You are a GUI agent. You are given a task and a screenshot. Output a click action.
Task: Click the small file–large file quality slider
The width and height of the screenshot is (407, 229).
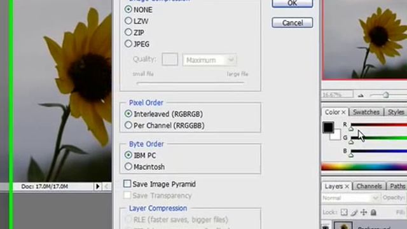[x=190, y=83]
